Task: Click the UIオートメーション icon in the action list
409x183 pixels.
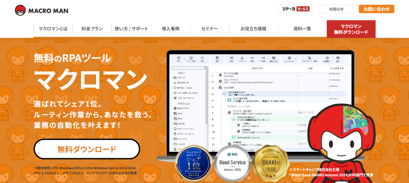Action: click(175, 129)
